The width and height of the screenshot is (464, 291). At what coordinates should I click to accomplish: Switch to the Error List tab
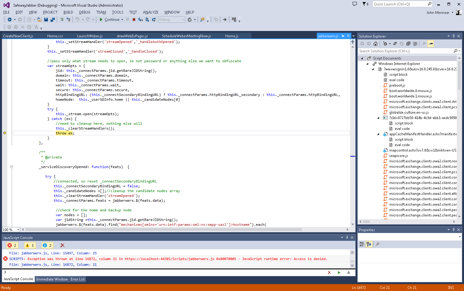78,279
